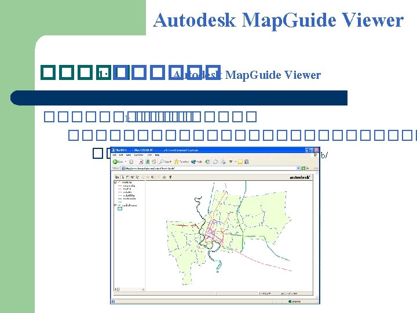Click the Research icon at toolbar end
The width and height of the screenshot is (417, 313).
247,162
